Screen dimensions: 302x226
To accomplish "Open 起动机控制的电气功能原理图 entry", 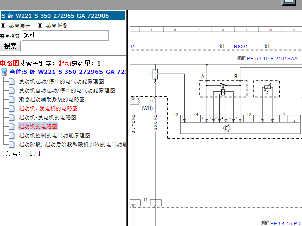I will point(54,136).
